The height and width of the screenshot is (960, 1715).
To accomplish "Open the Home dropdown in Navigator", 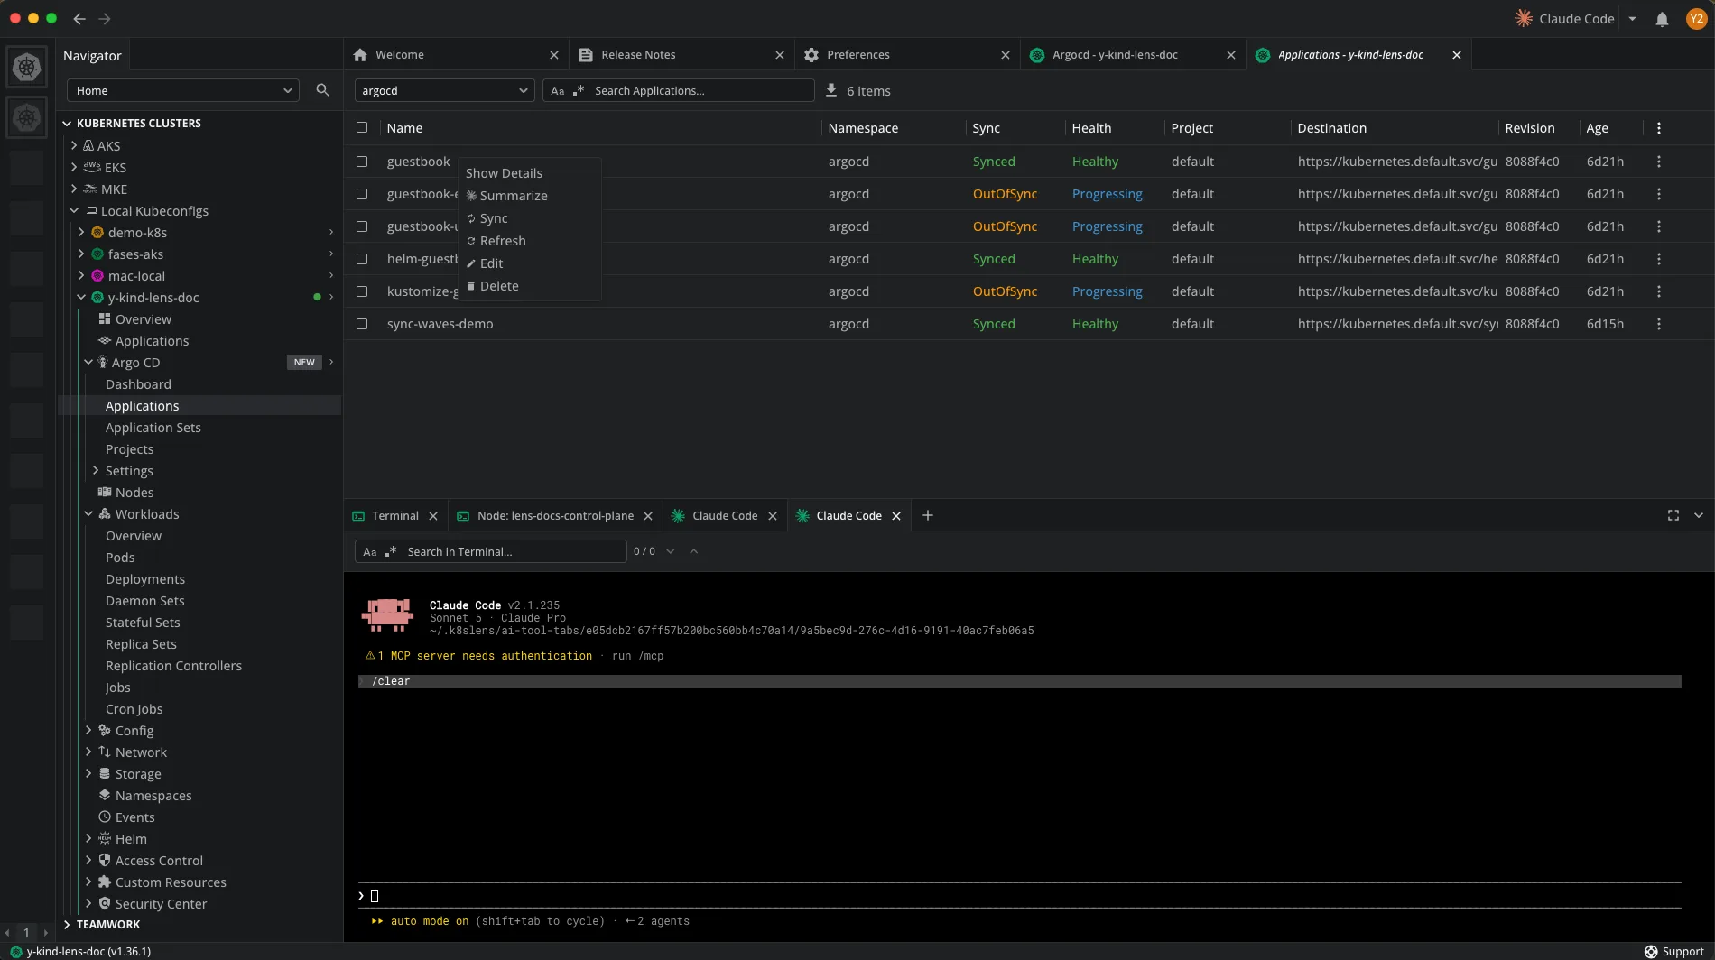I will tap(183, 90).
